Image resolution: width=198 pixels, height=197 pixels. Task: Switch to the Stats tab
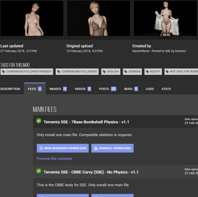[166, 89]
